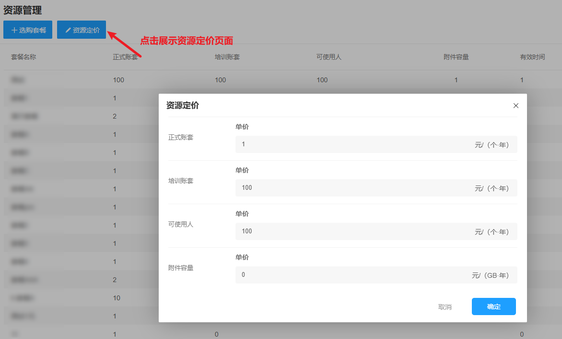The image size is (562, 339).
Task: Click the 正式账套 unit price field showing 1
Action: tap(336, 144)
